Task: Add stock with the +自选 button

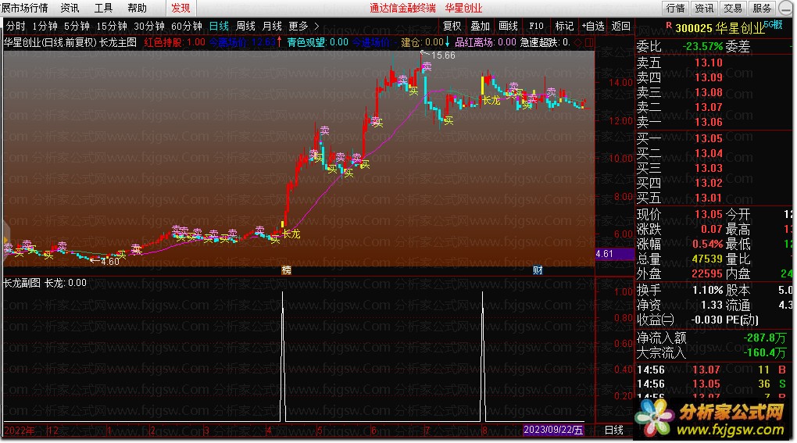Action: [592, 26]
